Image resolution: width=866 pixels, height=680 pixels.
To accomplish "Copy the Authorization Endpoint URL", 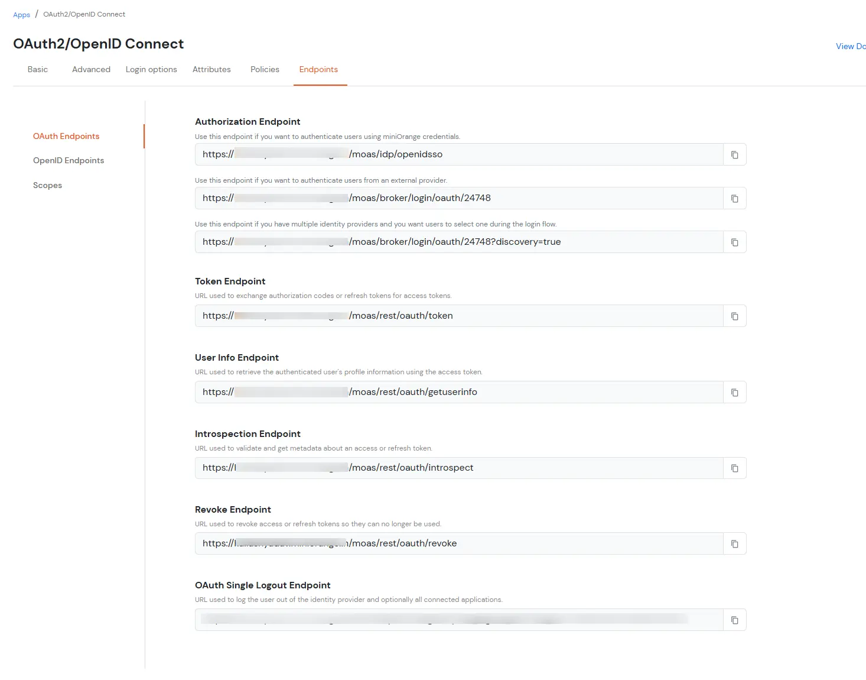I will pos(734,154).
